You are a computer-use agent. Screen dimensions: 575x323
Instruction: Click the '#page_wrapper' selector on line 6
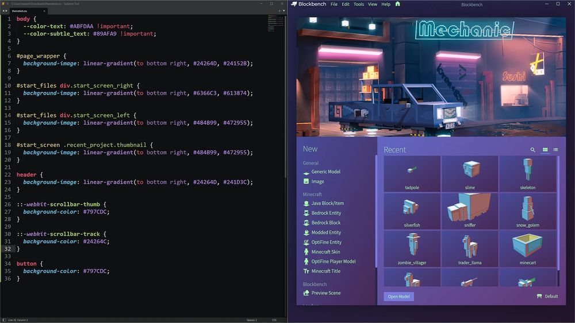38,56
